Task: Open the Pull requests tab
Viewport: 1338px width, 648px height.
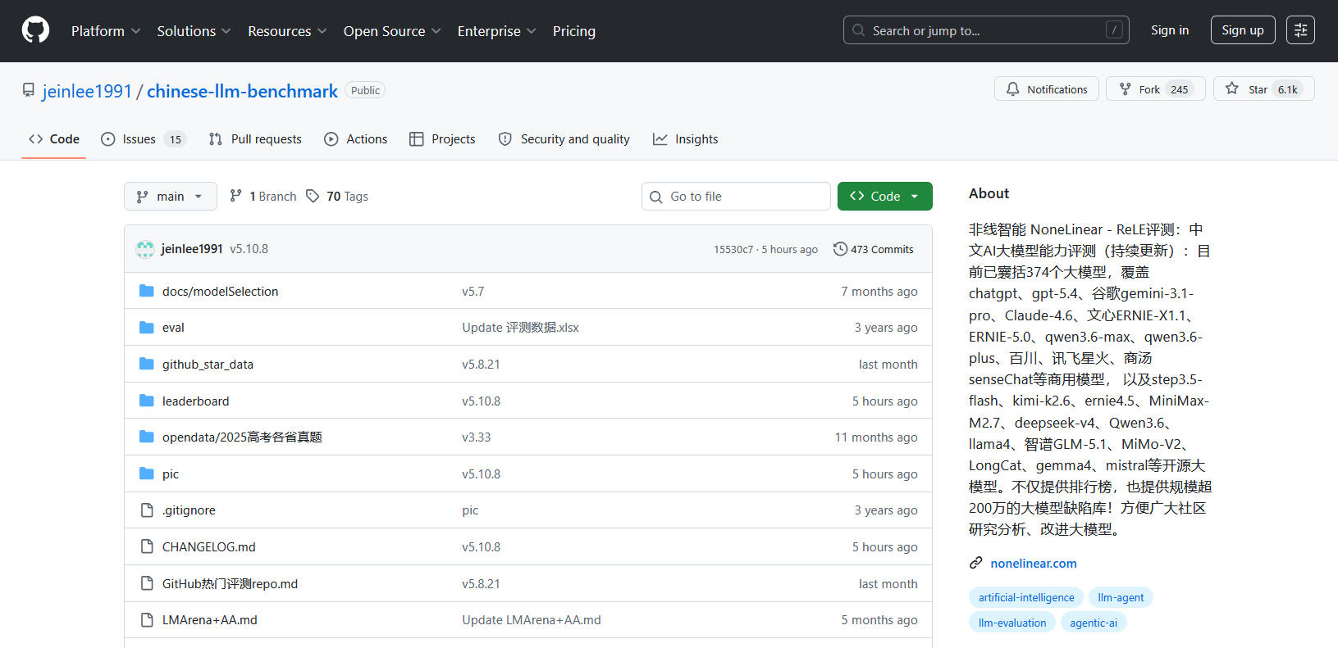Action: pos(255,139)
